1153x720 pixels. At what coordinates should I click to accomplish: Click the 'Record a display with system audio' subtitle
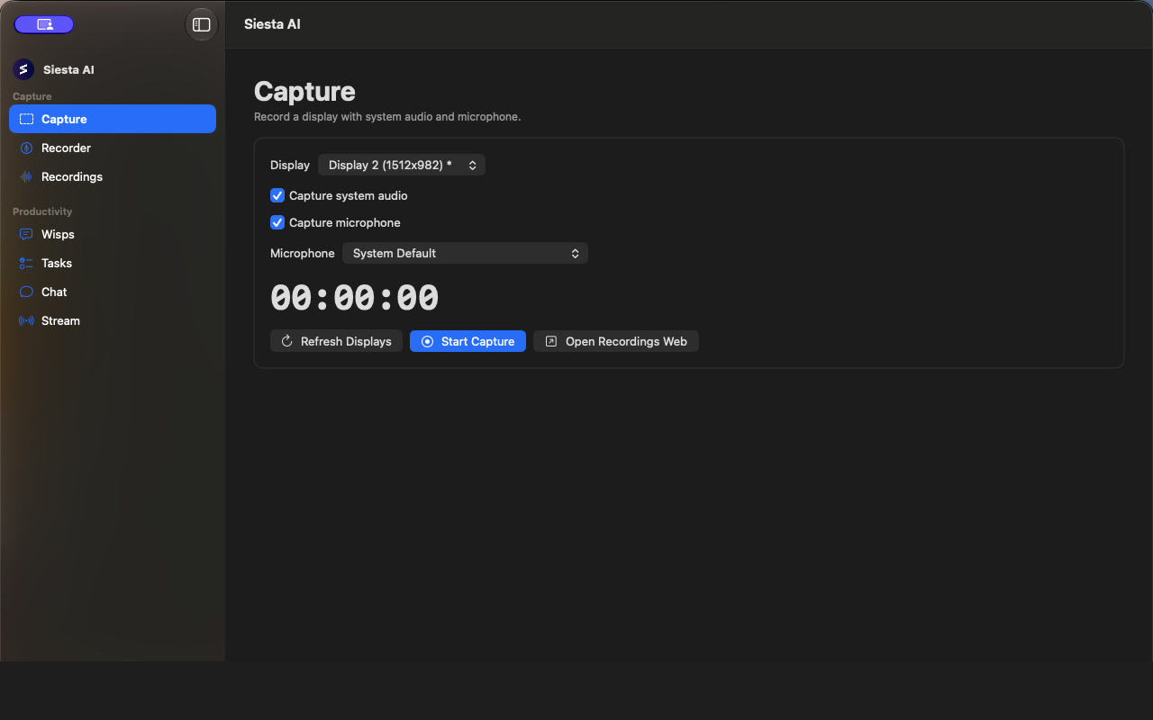[x=387, y=117]
